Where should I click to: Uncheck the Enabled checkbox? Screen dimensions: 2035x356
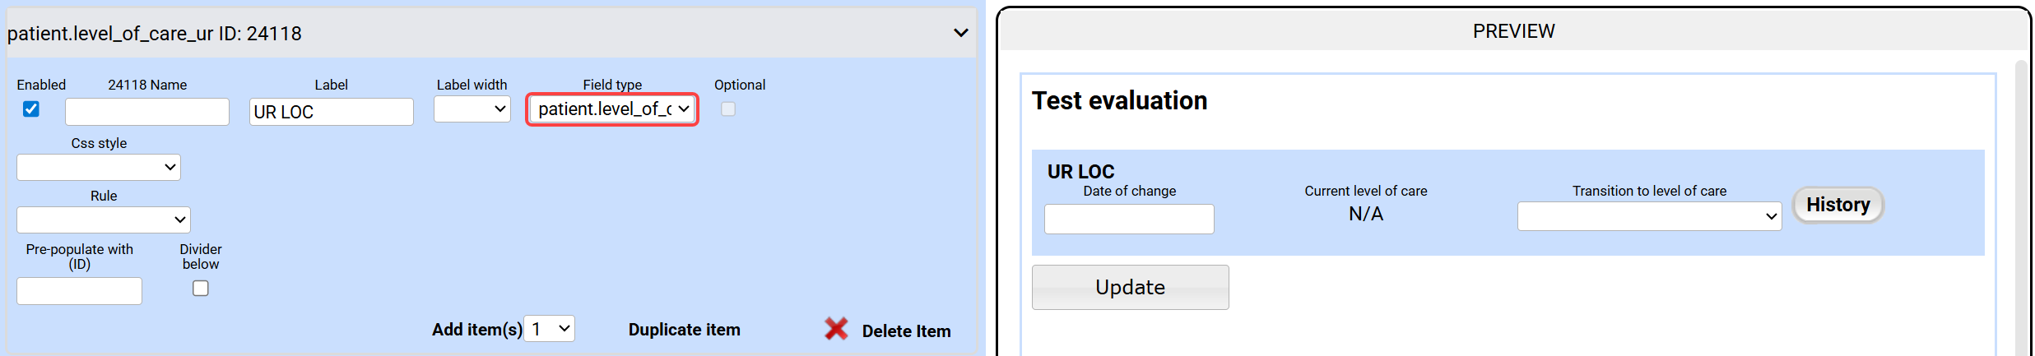(x=31, y=109)
